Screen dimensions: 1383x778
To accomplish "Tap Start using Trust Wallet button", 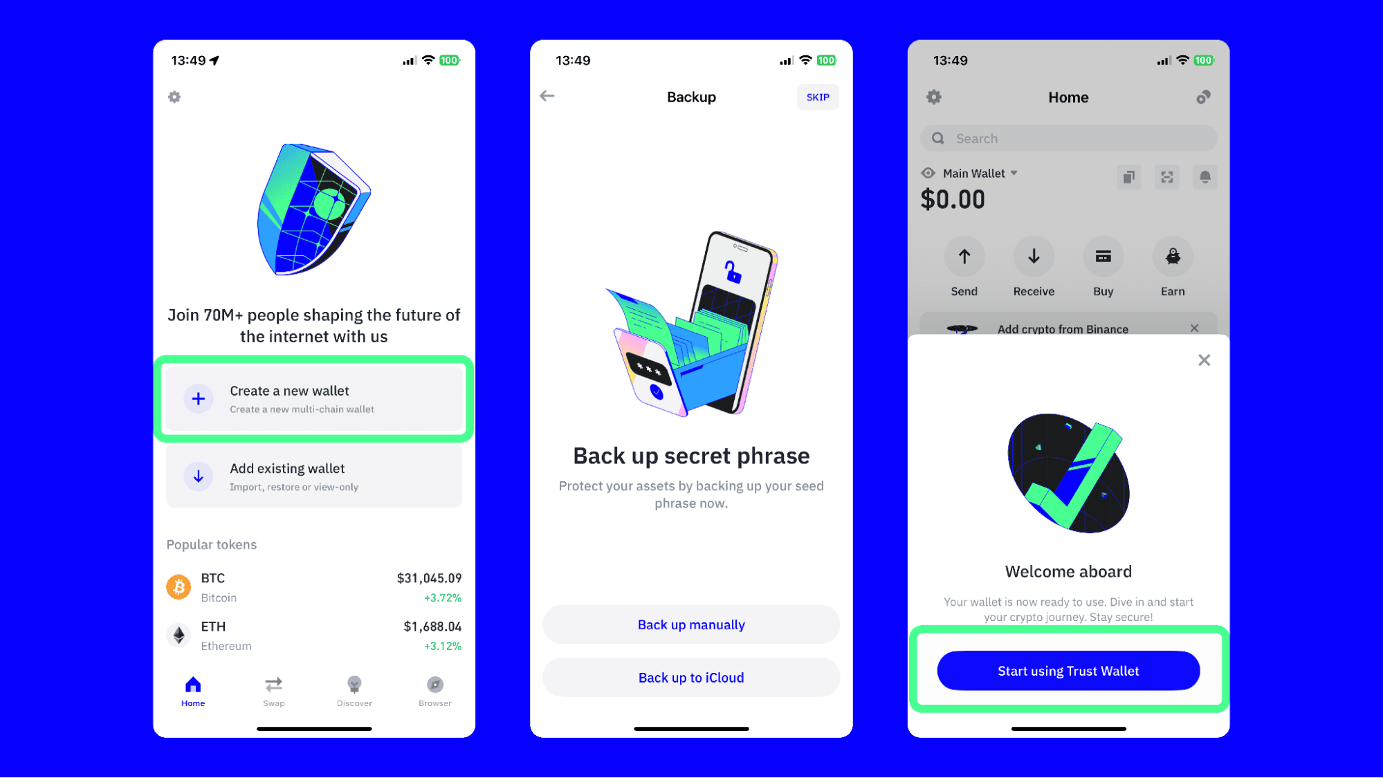I will pos(1068,671).
